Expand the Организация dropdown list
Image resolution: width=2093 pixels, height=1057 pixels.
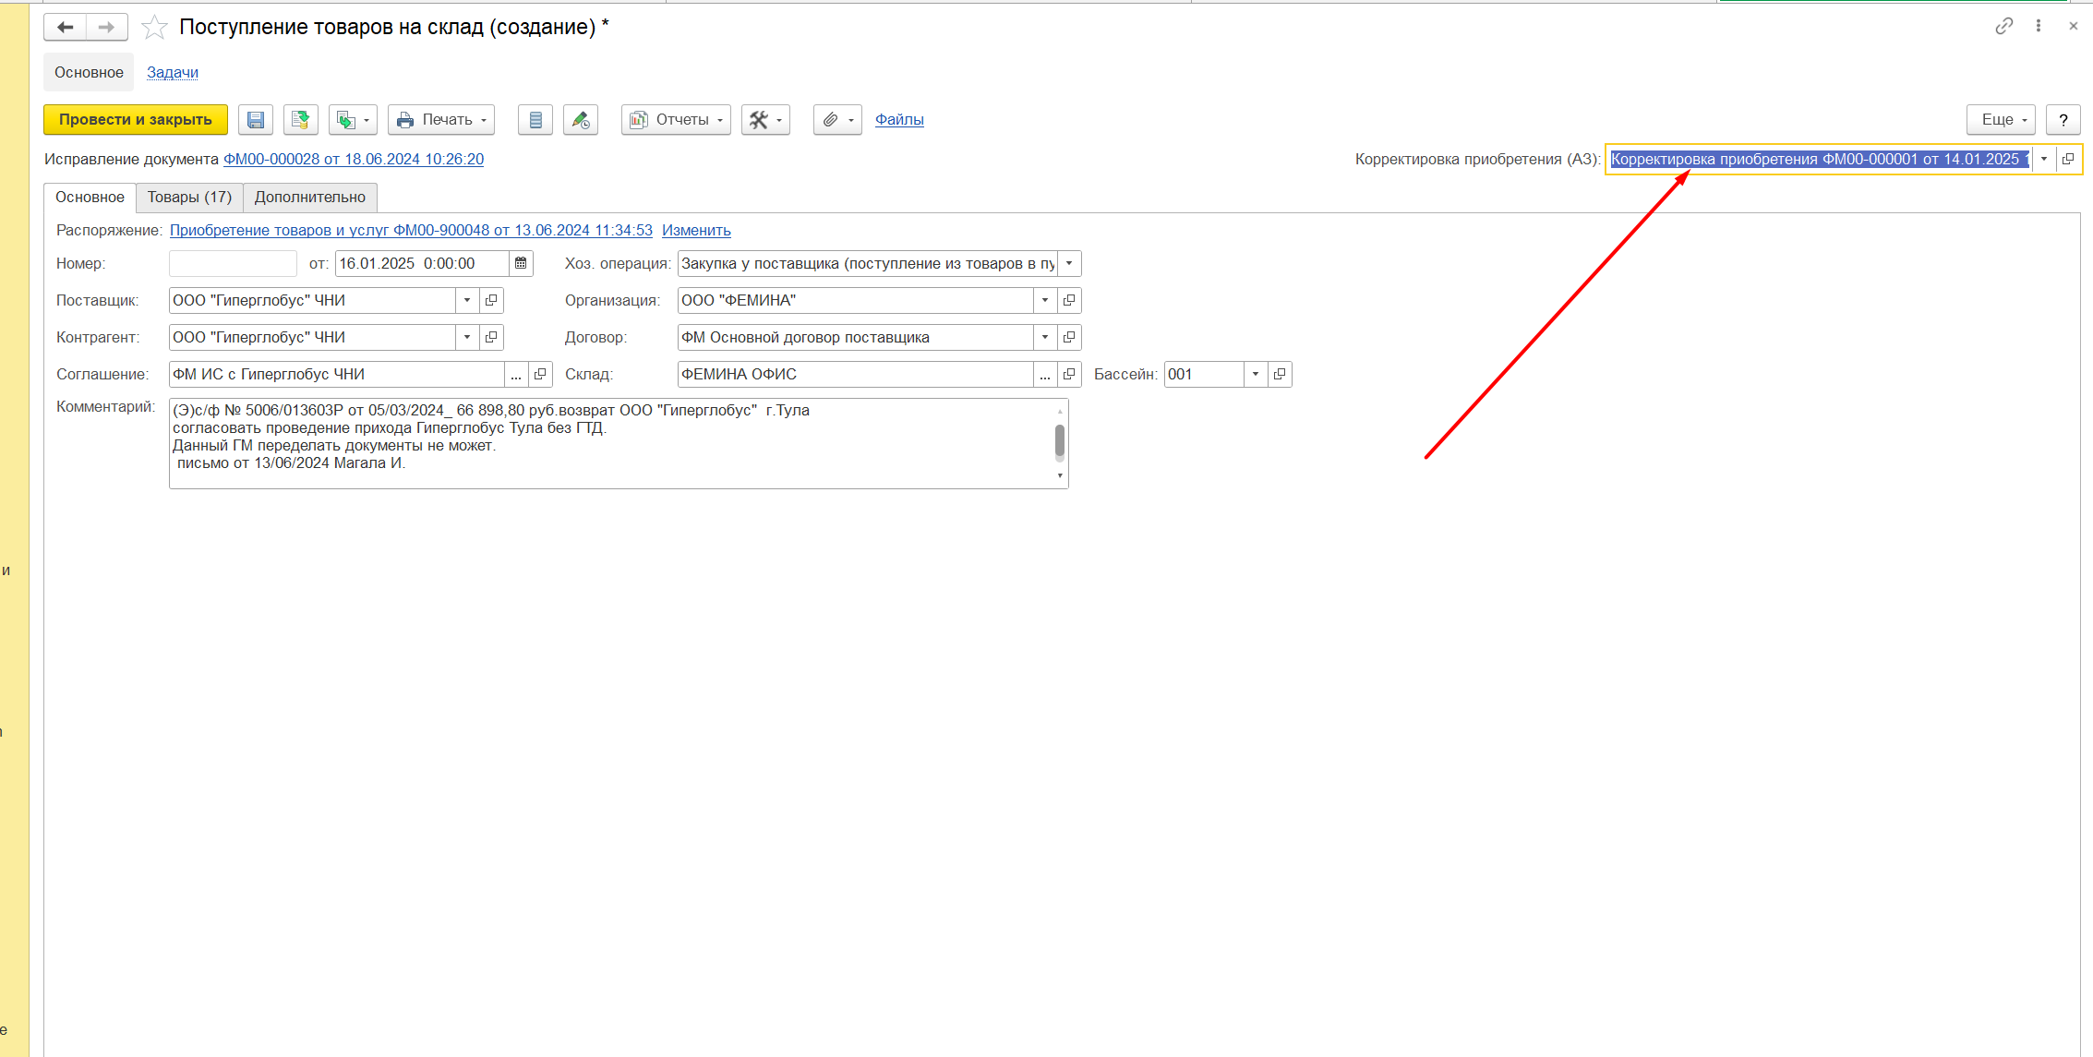pyautogui.click(x=1045, y=301)
